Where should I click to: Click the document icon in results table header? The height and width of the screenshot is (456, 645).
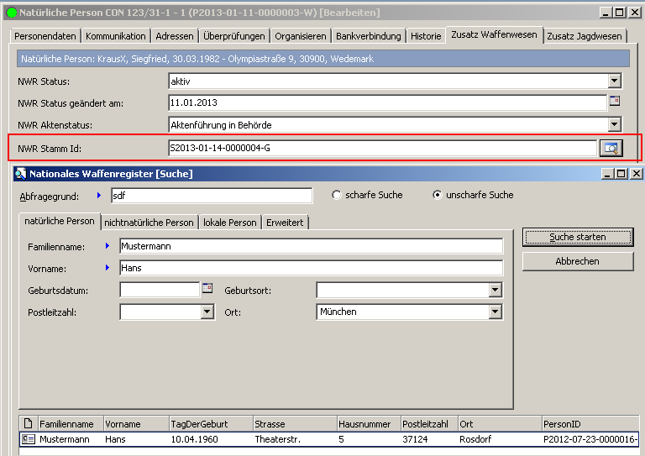tap(28, 424)
